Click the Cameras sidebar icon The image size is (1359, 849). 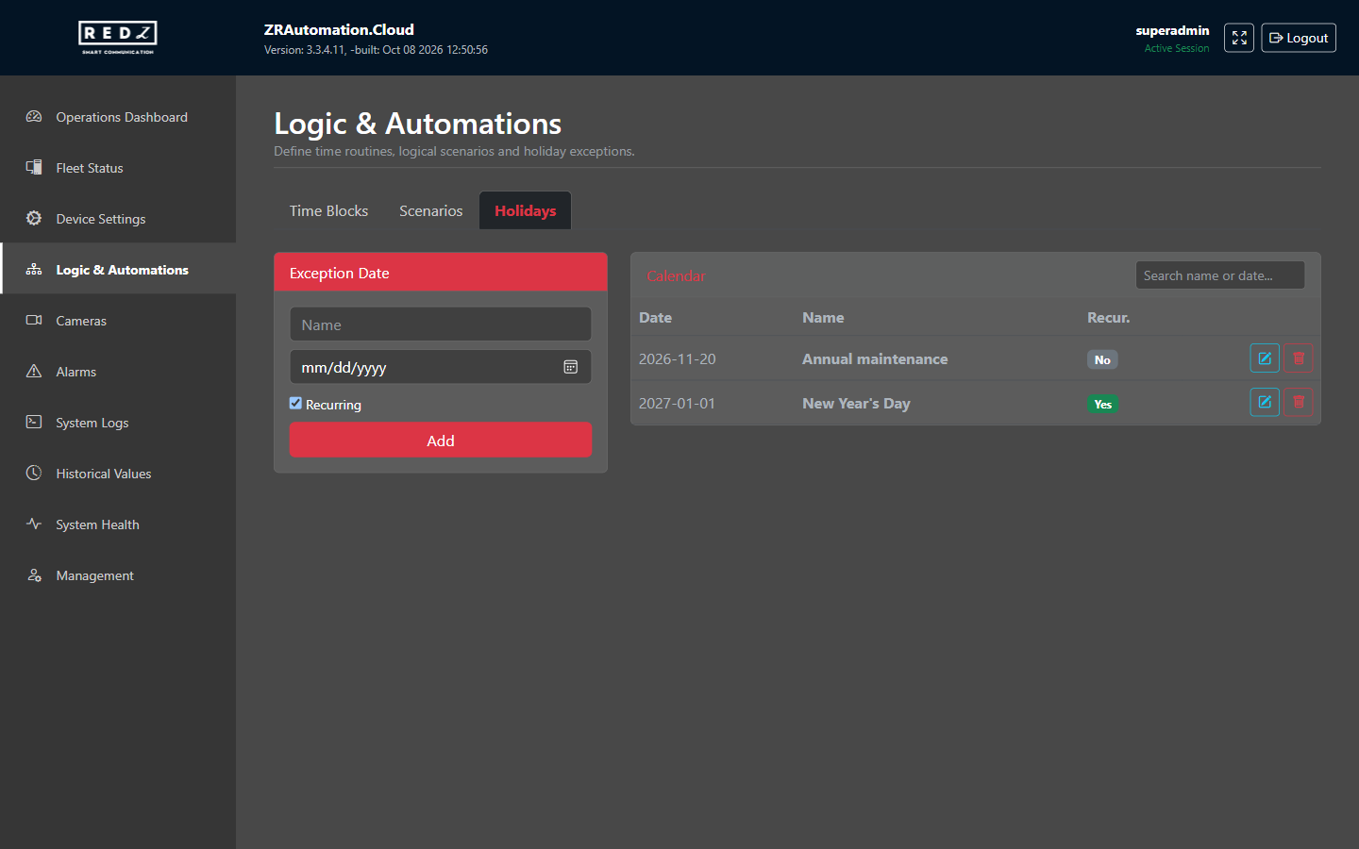click(x=34, y=321)
